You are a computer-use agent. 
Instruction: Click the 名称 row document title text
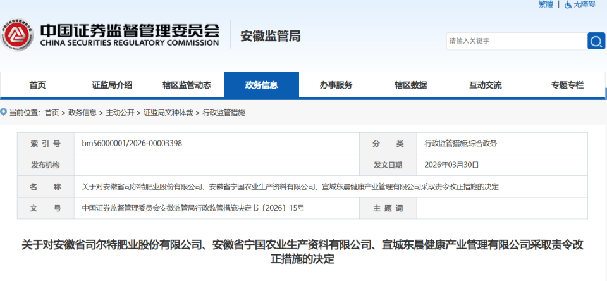[x=290, y=187]
